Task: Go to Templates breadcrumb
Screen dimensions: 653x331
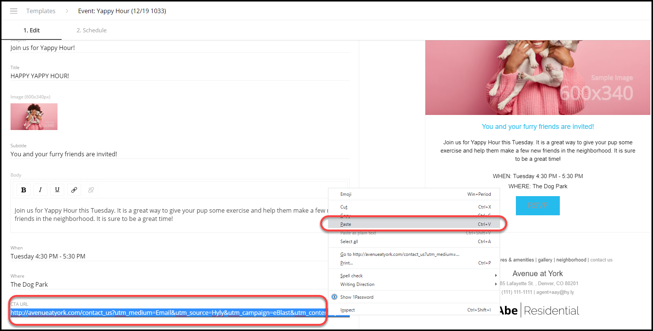Action: point(41,11)
